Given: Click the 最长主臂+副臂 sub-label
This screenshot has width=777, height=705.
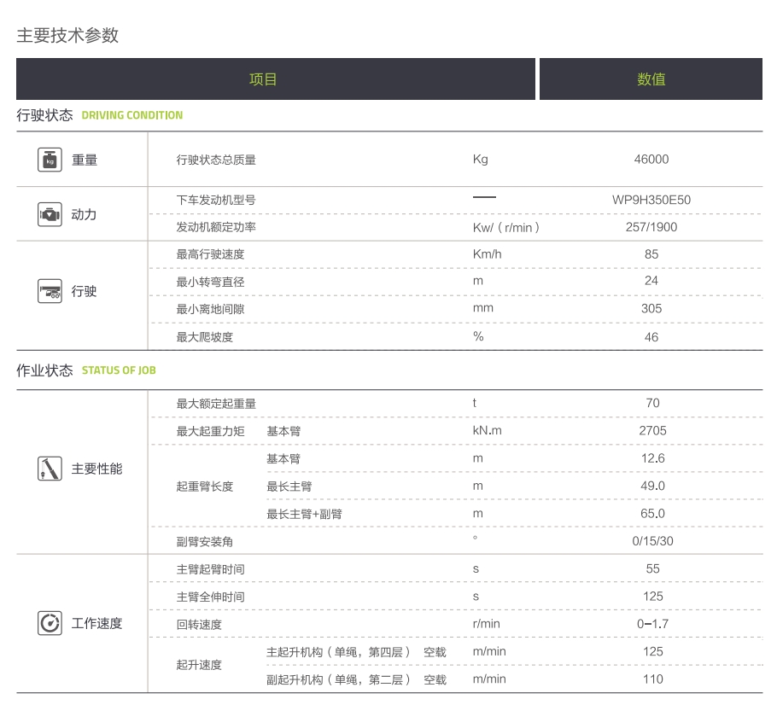Looking at the screenshot, I should pyautogui.click(x=304, y=514).
